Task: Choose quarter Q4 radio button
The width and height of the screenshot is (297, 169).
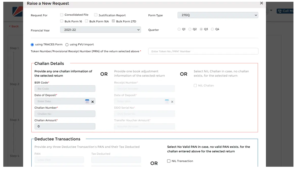Action: point(212,29)
